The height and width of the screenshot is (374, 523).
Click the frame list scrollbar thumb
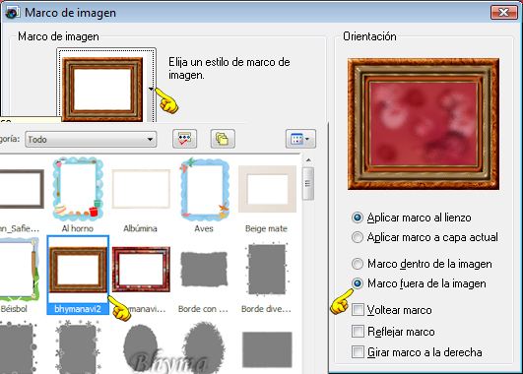pos(308,183)
